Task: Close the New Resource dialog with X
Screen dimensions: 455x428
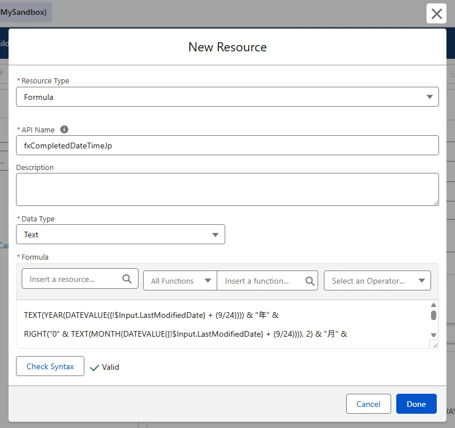Action: [x=436, y=13]
